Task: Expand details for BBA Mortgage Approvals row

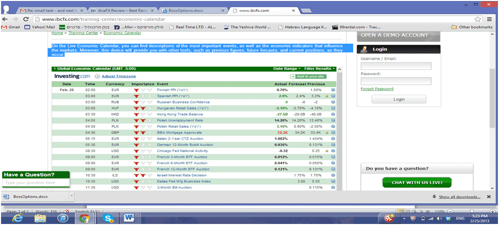Action: click(x=333, y=133)
